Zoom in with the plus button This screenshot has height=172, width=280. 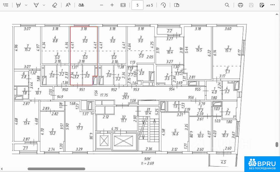coord(112,5)
